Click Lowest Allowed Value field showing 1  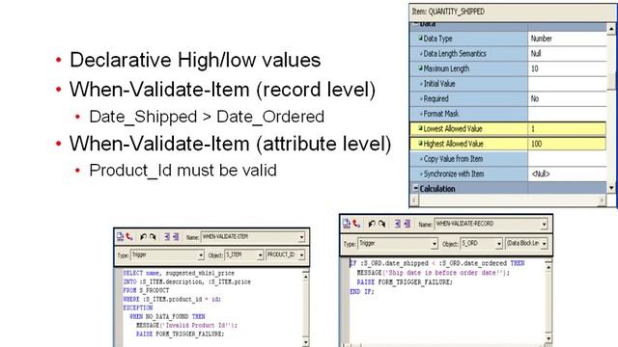pos(567,128)
